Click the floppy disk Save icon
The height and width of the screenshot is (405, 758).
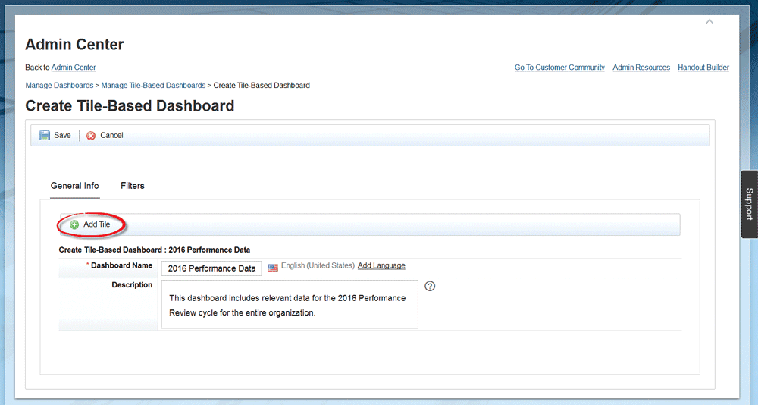(x=45, y=136)
